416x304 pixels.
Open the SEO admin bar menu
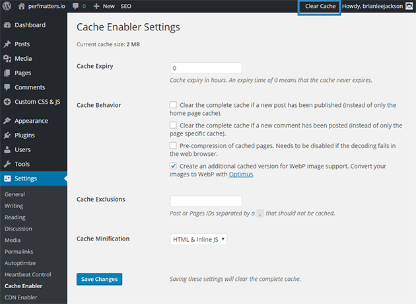(x=125, y=6)
